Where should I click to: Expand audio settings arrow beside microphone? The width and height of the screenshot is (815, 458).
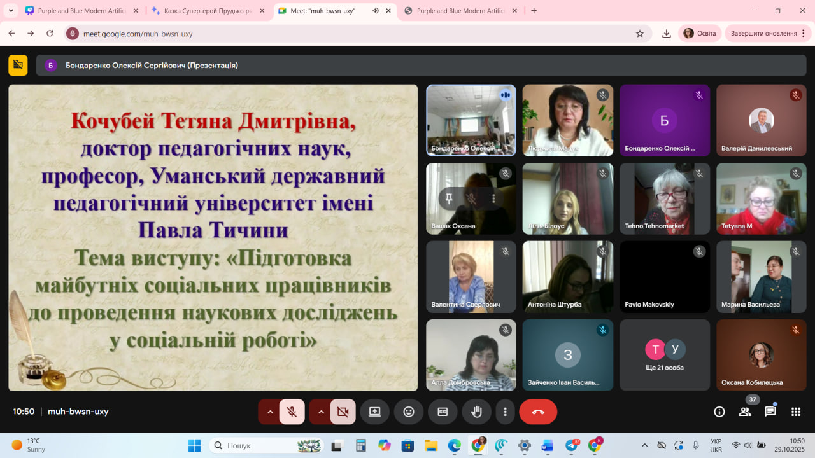pos(270,412)
